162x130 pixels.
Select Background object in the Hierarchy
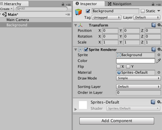(x=36, y=25)
